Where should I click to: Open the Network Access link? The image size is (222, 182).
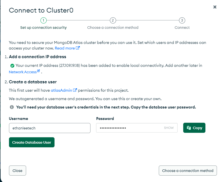point(23,72)
